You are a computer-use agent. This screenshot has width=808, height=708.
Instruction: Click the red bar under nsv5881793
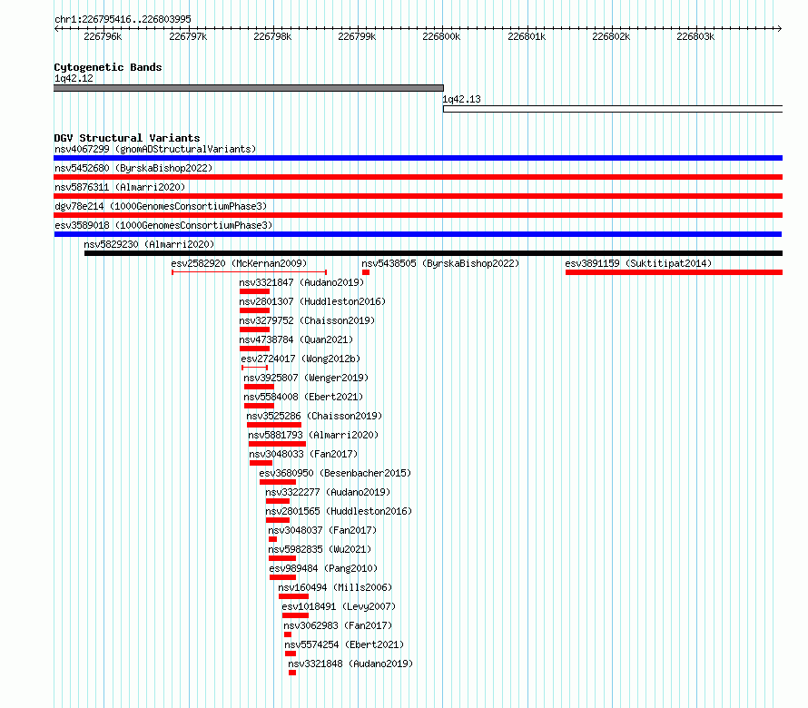point(277,444)
